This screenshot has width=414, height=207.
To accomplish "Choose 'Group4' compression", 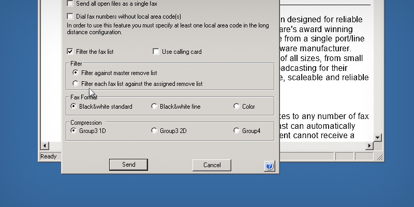I will click(236, 131).
